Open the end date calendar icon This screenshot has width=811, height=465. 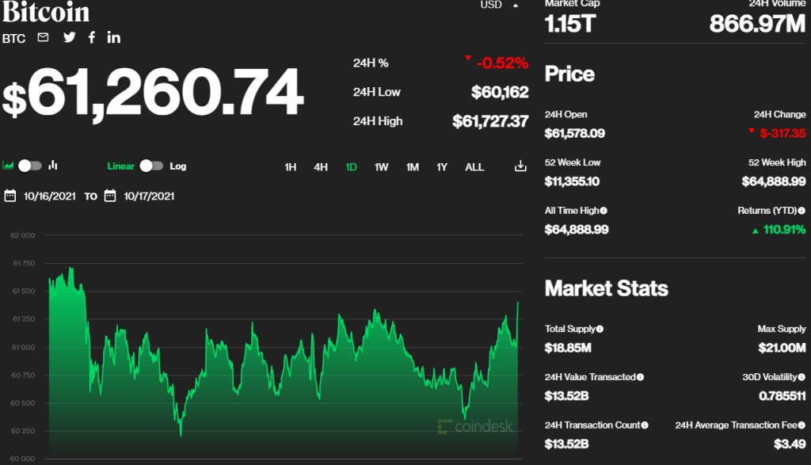click(110, 196)
